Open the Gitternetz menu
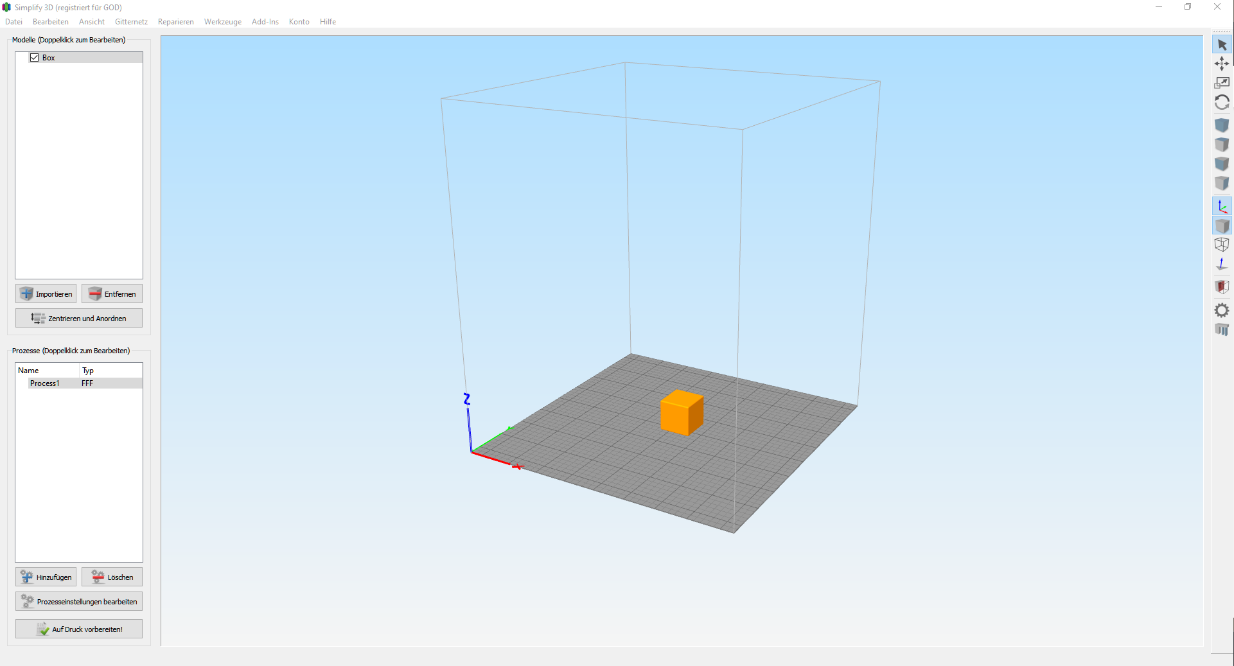 131,22
